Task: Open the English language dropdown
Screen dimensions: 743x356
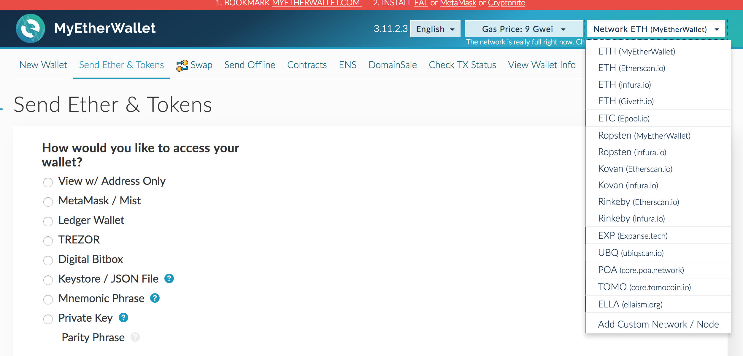Action: click(x=435, y=29)
